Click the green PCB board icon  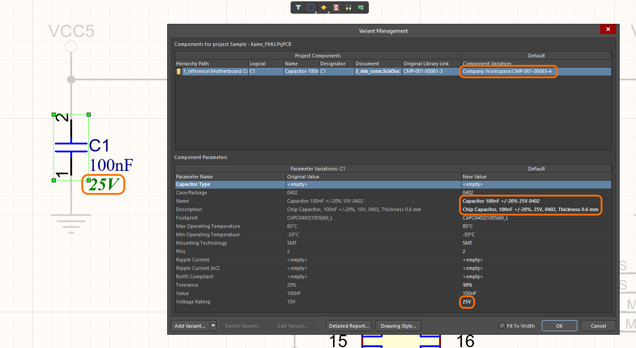point(361,8)
